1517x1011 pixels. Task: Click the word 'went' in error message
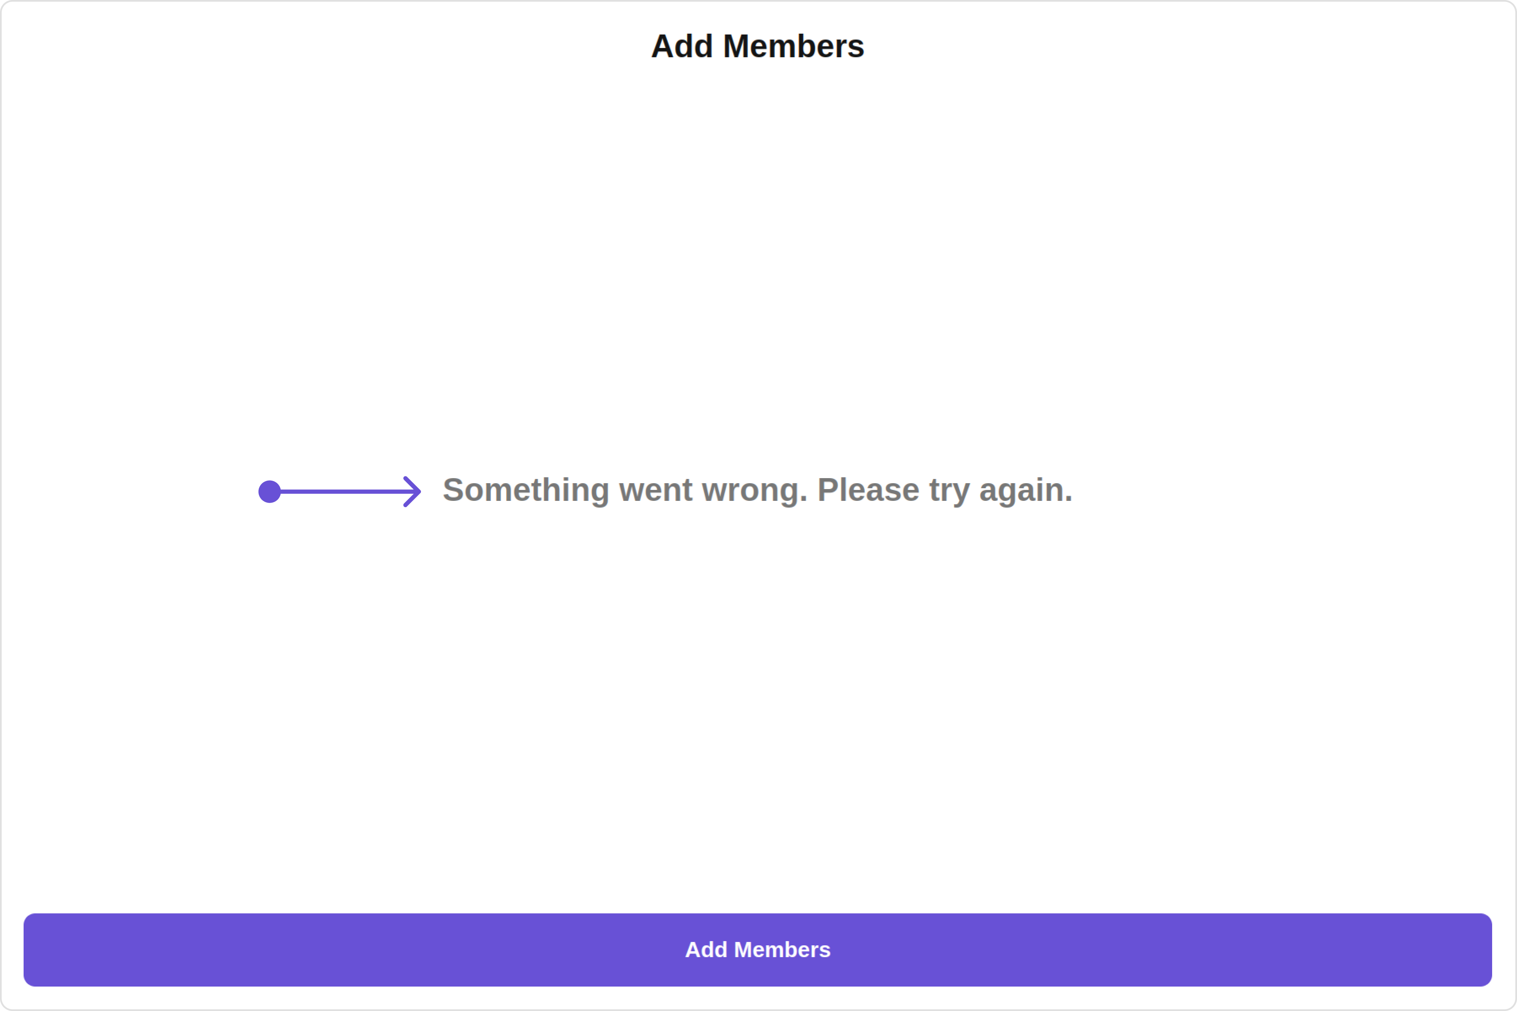click(x=655, y=491)
